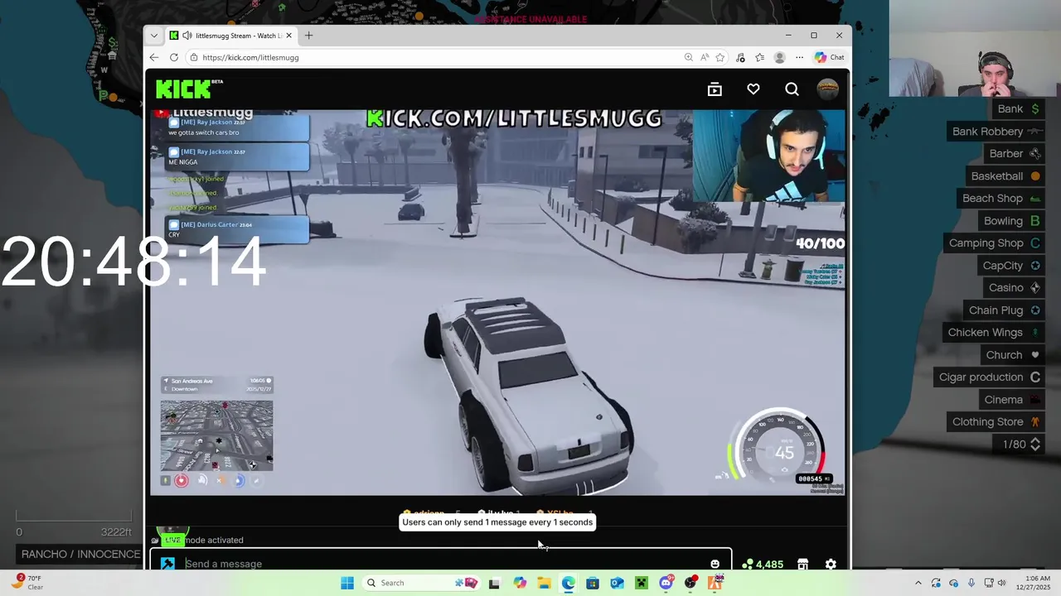Select Church in blips list
1061x596 pixels.
(1013, 354)
